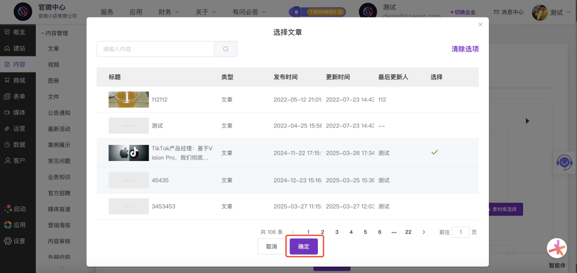Click the 消息中心 envelope item
Screen dimensions: 577x273
[508, 12]
